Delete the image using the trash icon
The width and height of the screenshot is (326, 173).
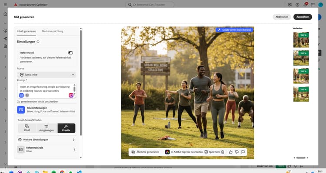[223, 152]
